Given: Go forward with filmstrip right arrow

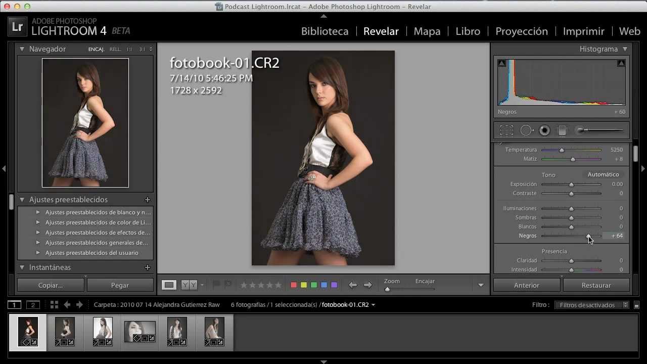Looking at the screenshot, I should coord(79,305).
